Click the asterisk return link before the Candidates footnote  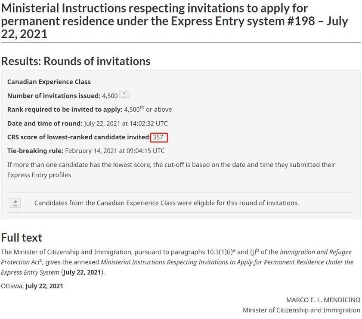click(15, 203)
